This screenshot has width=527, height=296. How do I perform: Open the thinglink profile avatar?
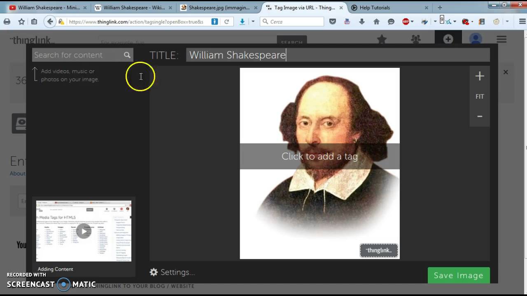(x=476, y=39)
